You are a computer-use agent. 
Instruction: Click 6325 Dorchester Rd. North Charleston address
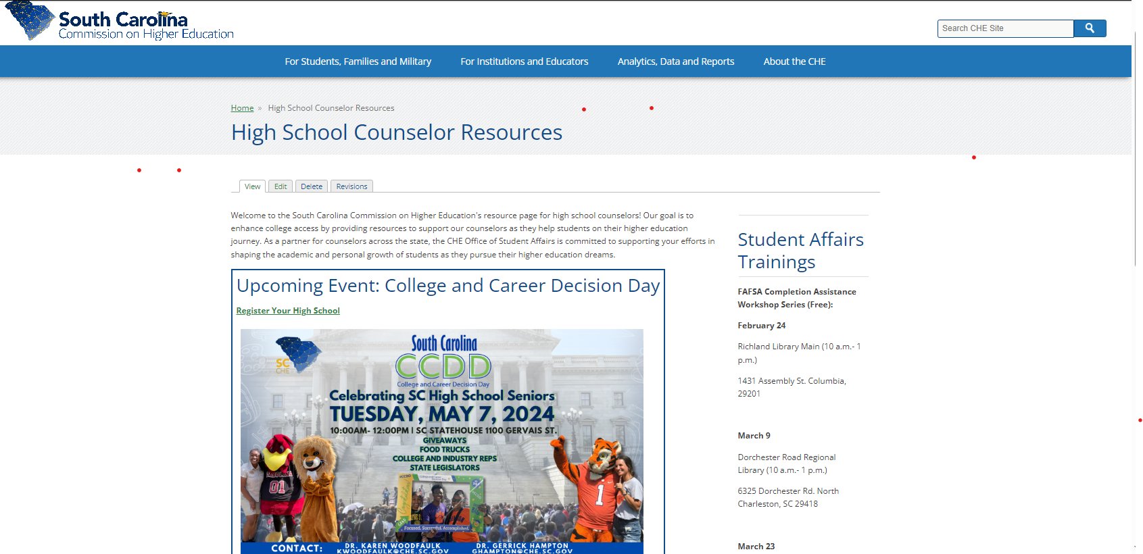pos(788,497)
